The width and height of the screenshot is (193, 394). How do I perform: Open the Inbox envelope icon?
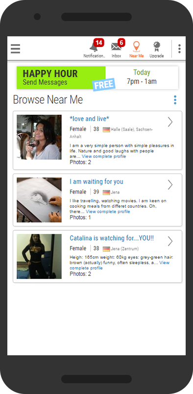coord(116,47)
